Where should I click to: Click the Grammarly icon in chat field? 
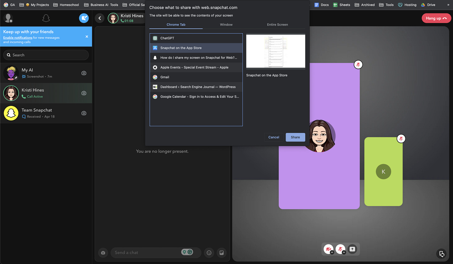pyautogui.click(x=190, y=252)
